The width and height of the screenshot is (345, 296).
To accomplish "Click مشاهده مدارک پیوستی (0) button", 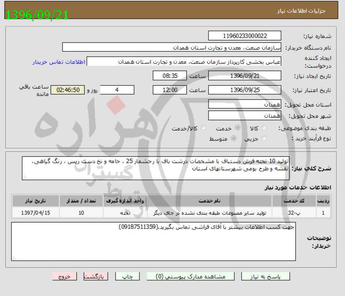I will coord(191,276).
